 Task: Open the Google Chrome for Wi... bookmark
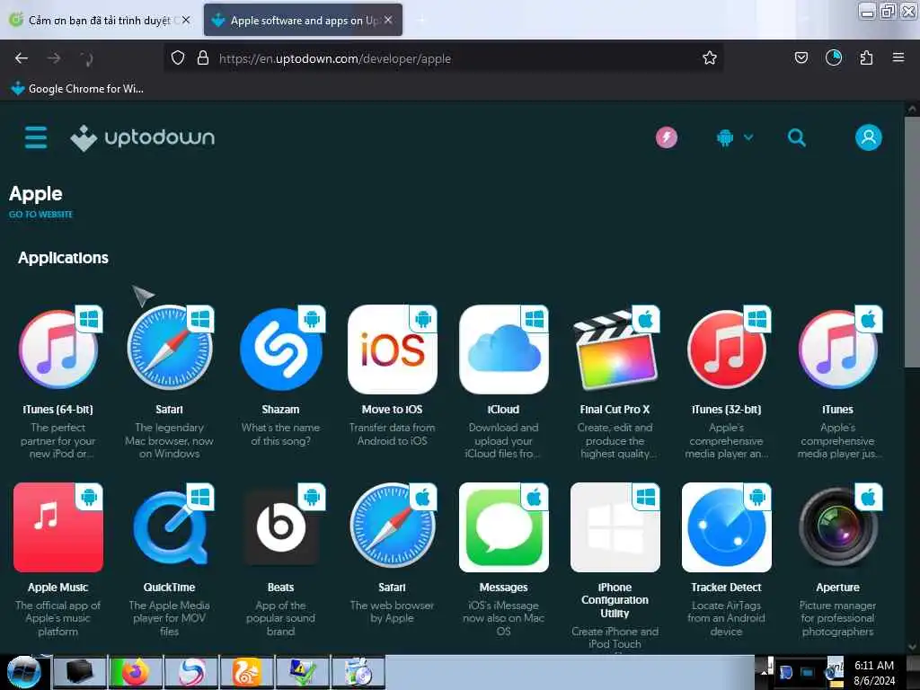(x=77, y=89)
